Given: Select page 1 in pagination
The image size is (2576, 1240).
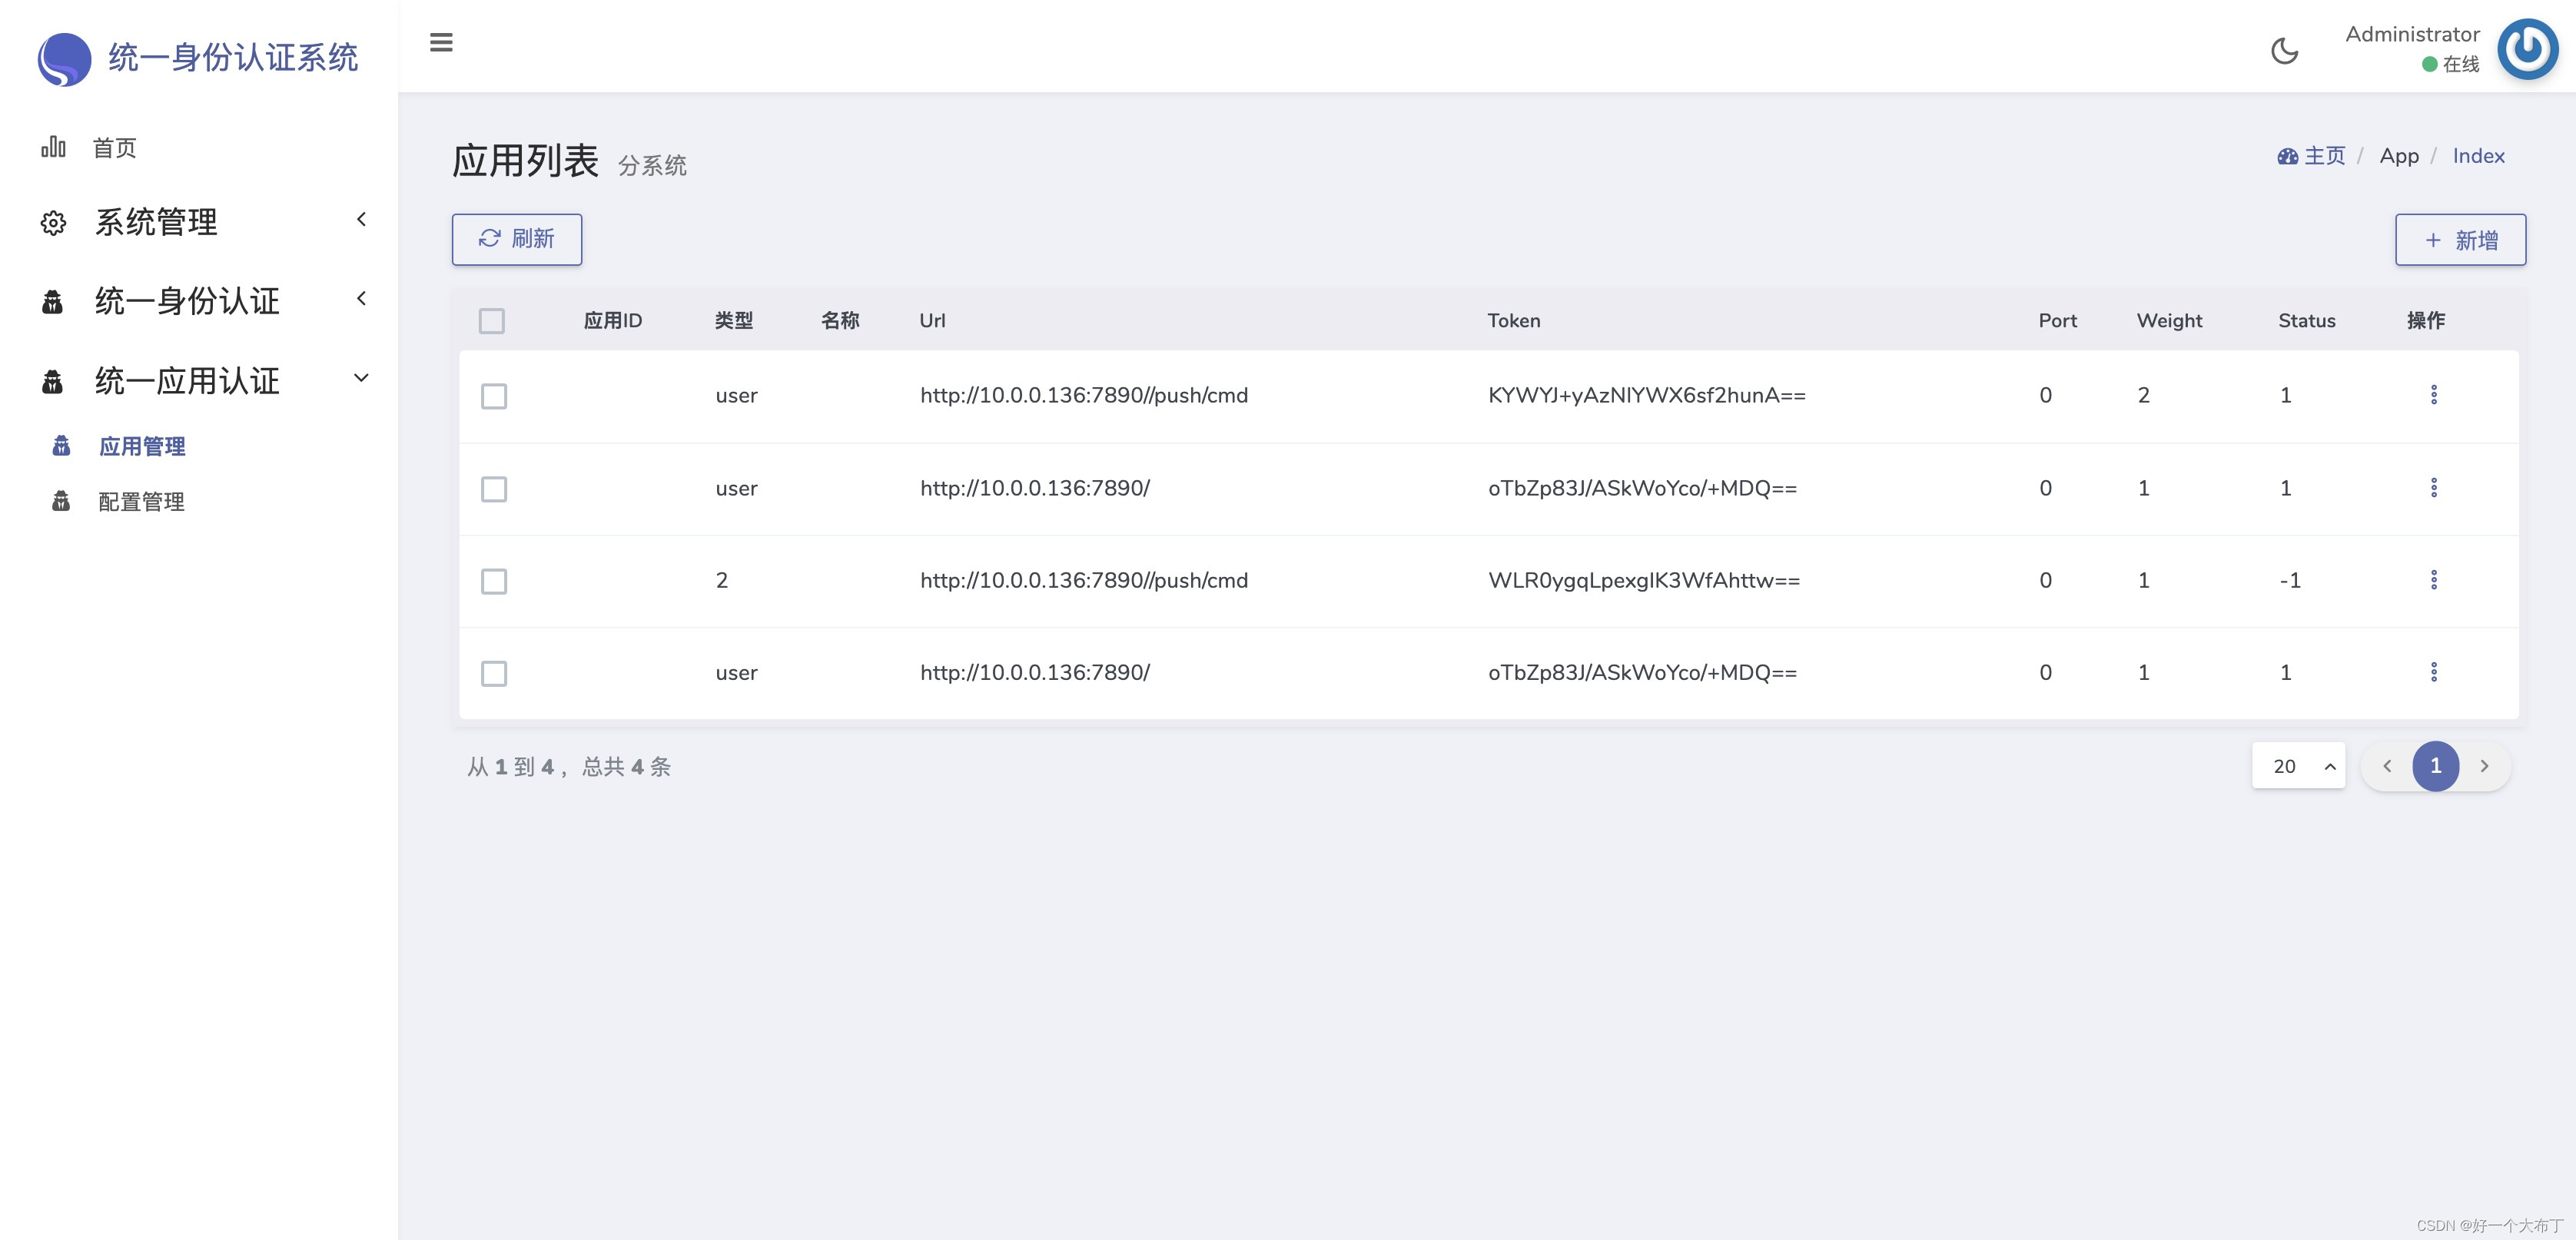Looking at the screenshot, I should (2436, 766).
